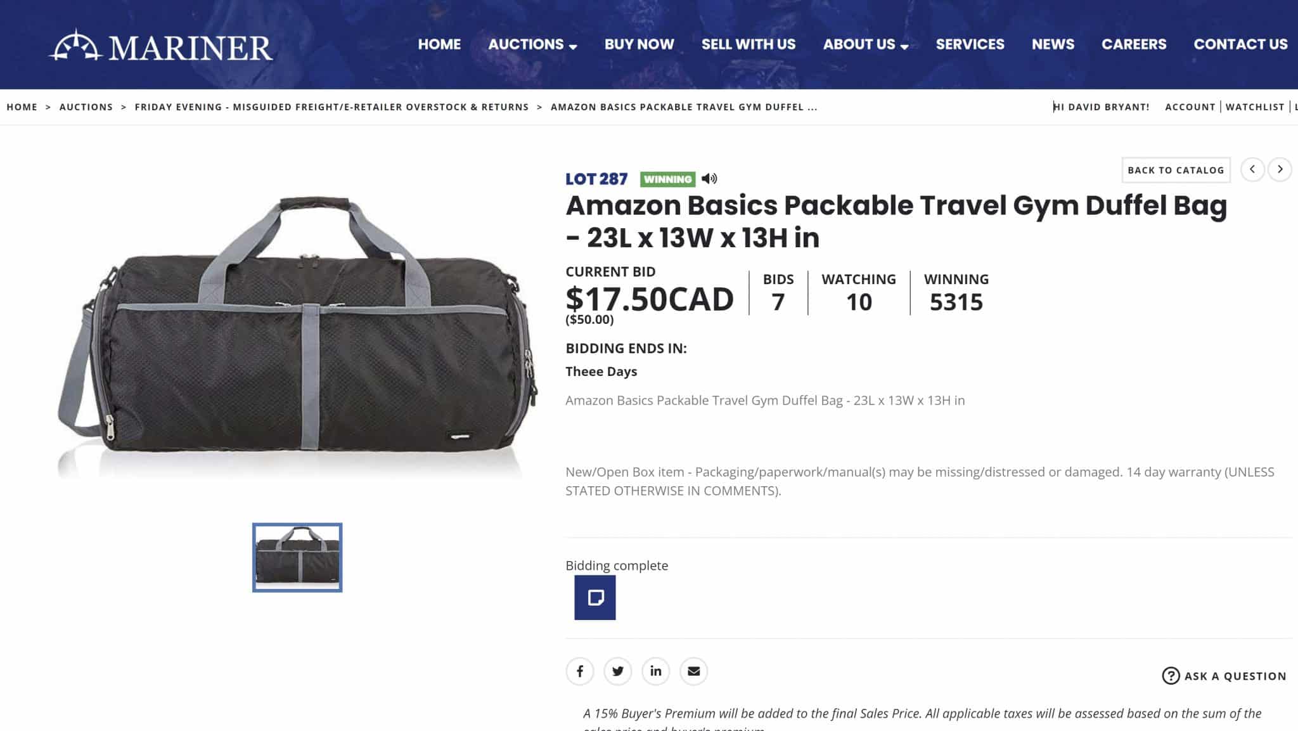Image resolution: width=1298 pixels, height=731 pixels.
Task: Open the blue note icon button
Action: 595,597
